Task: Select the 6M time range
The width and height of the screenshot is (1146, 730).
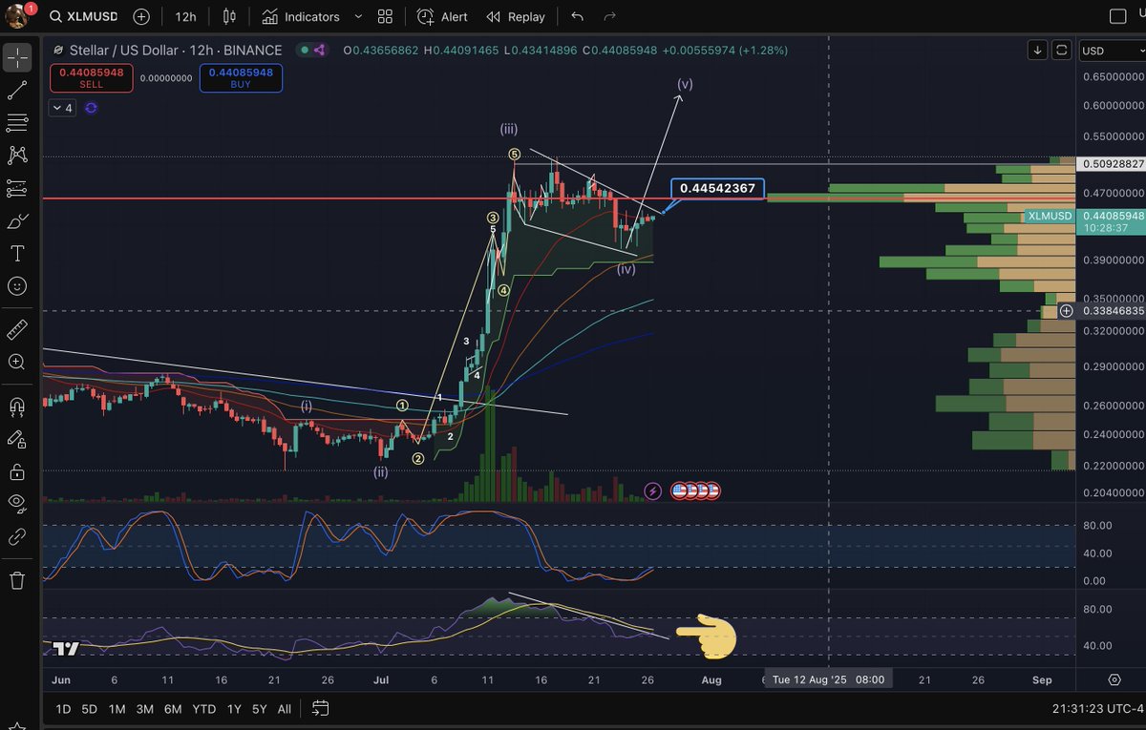Action: click(173, 709)
